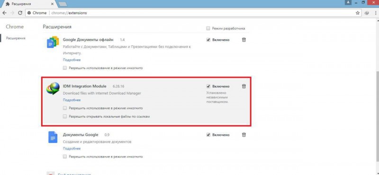Click the chrome://extensions address bar
The width and height of the screenshot is (379, 175).
[x=193, y=13]
